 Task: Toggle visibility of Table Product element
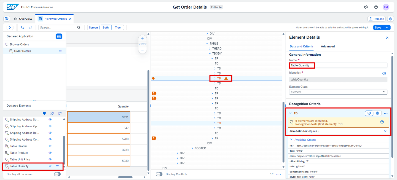pos(50,153)
